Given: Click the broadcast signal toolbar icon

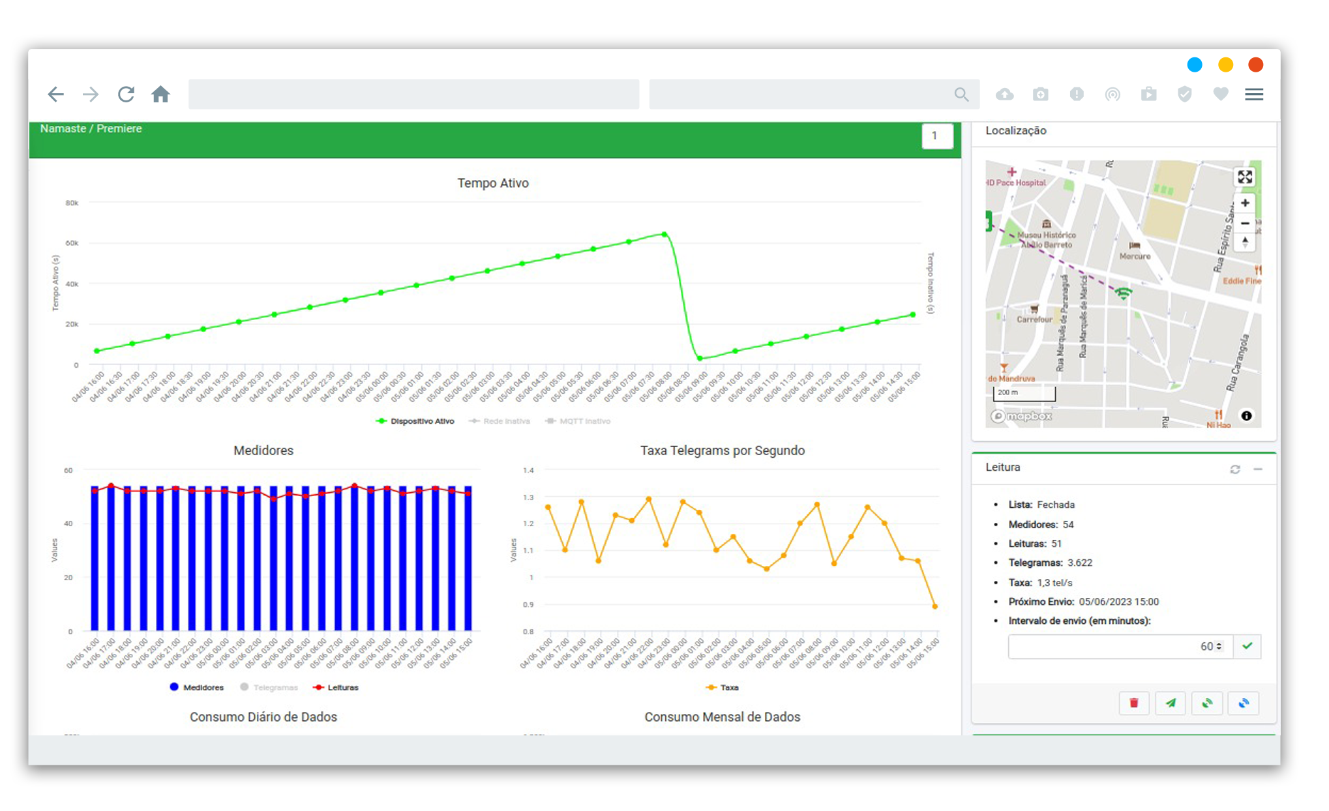Looking at the screenshot, I should (x=1112, y=95).
